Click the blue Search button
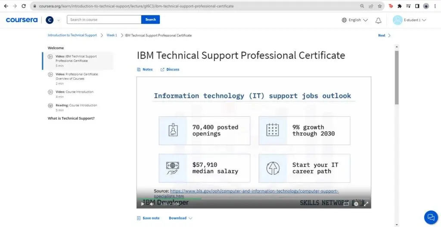Image resolution: width=441 pixels, height=227 pixels. pyautogui.click(x=150, y=20)
